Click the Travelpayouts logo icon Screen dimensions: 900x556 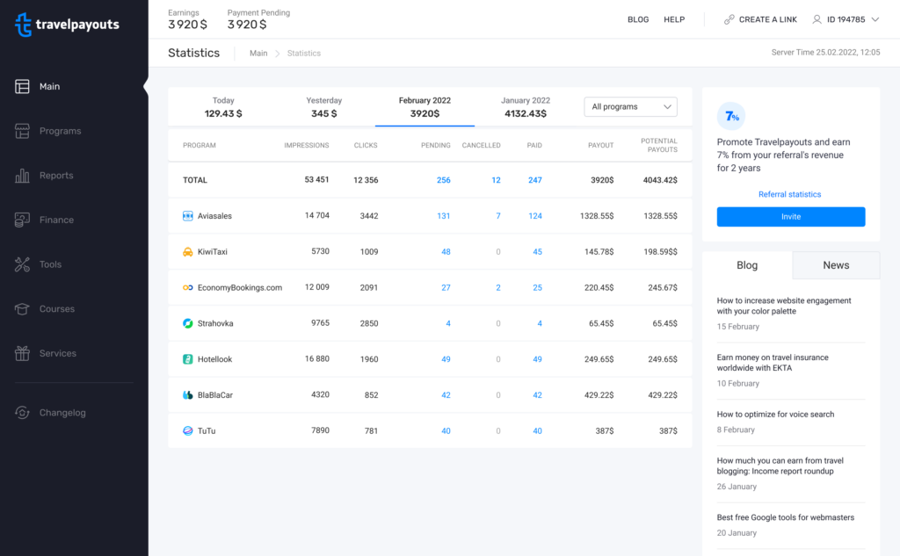coord(24,25)
